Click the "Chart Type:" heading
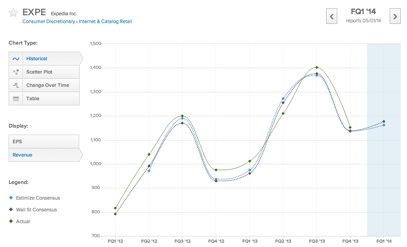Viewport: 407px width, 247px height. 23,43
